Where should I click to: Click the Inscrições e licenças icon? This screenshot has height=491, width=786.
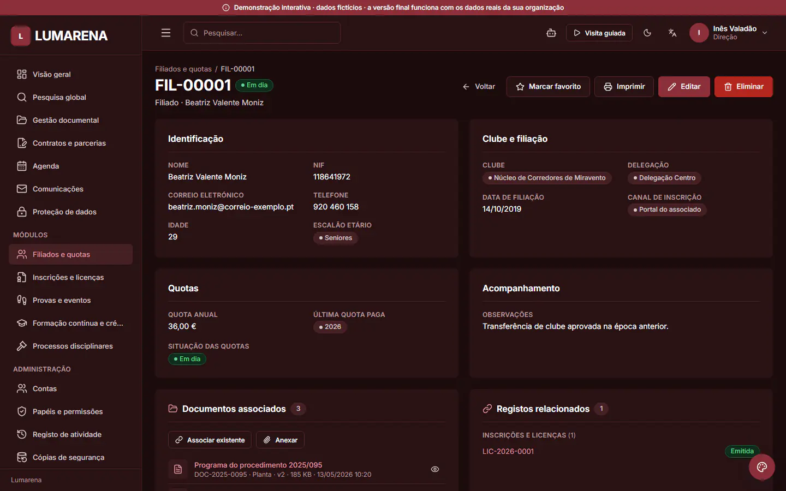(22, 277)
